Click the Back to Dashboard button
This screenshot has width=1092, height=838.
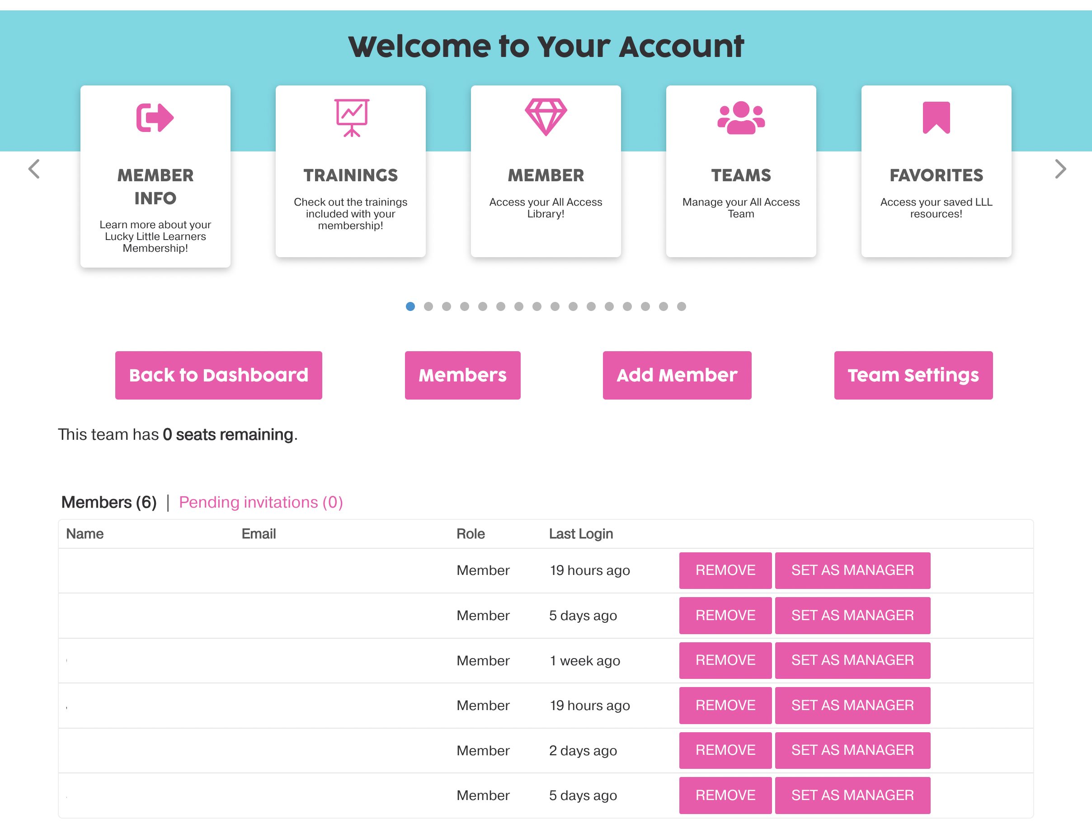[218, 375]
